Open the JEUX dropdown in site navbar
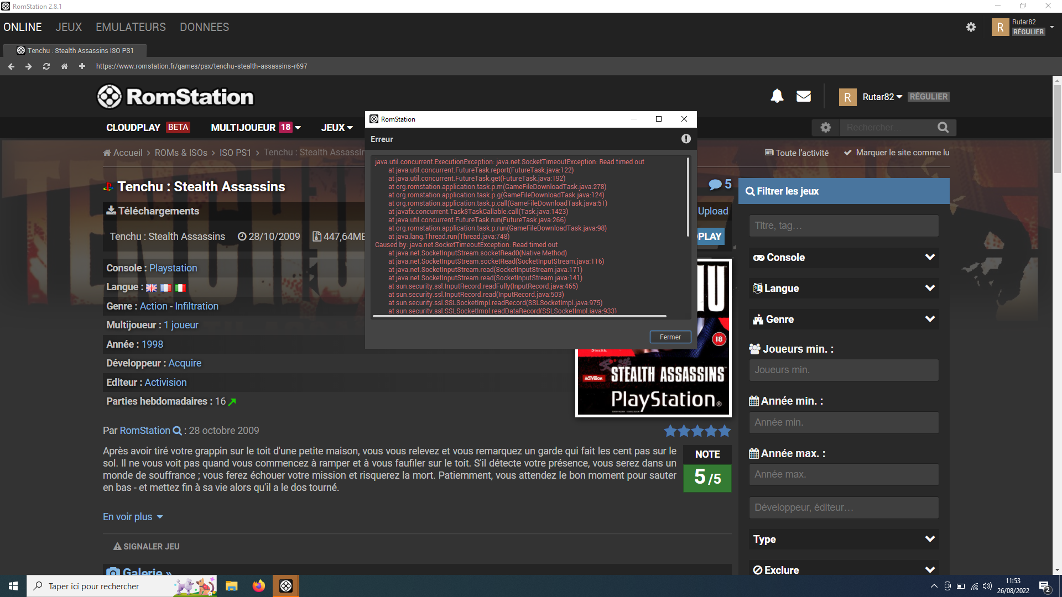 337,128
